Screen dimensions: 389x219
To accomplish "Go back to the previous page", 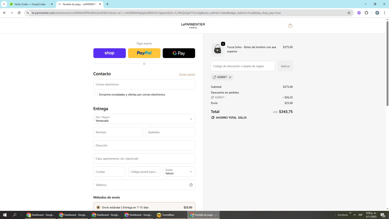I will click(x=4, y=13).
